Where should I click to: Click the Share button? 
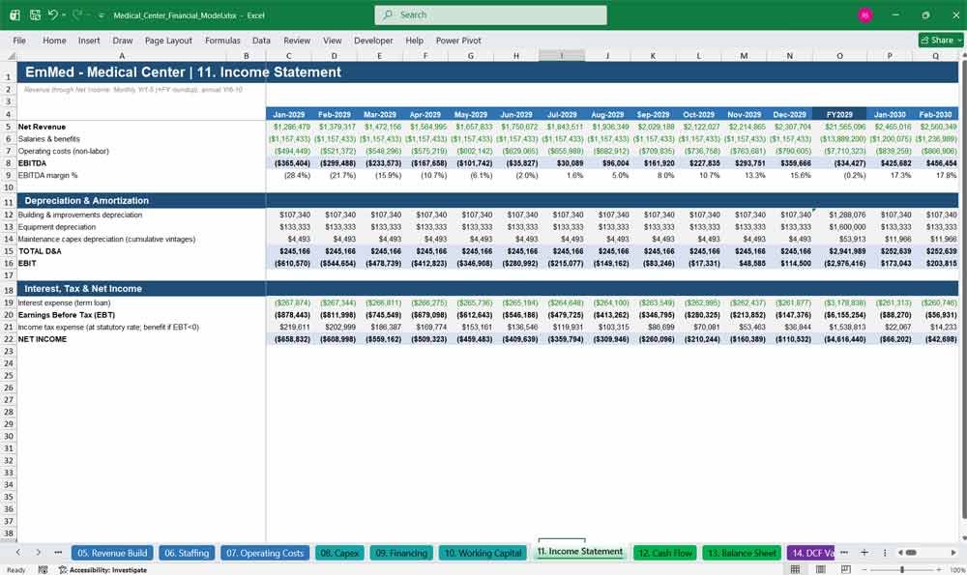click(940, 40)
